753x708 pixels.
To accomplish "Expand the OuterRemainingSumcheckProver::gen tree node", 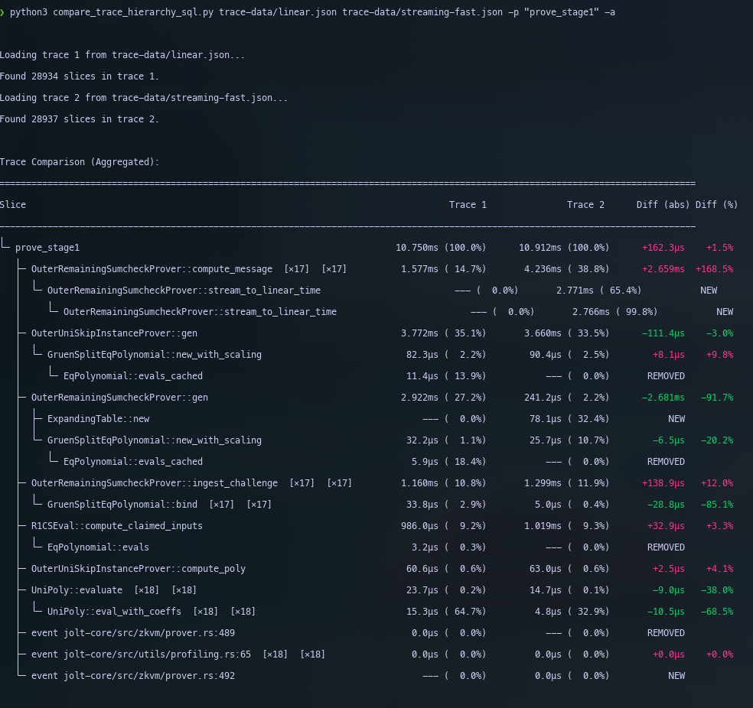I will [119, 398].
